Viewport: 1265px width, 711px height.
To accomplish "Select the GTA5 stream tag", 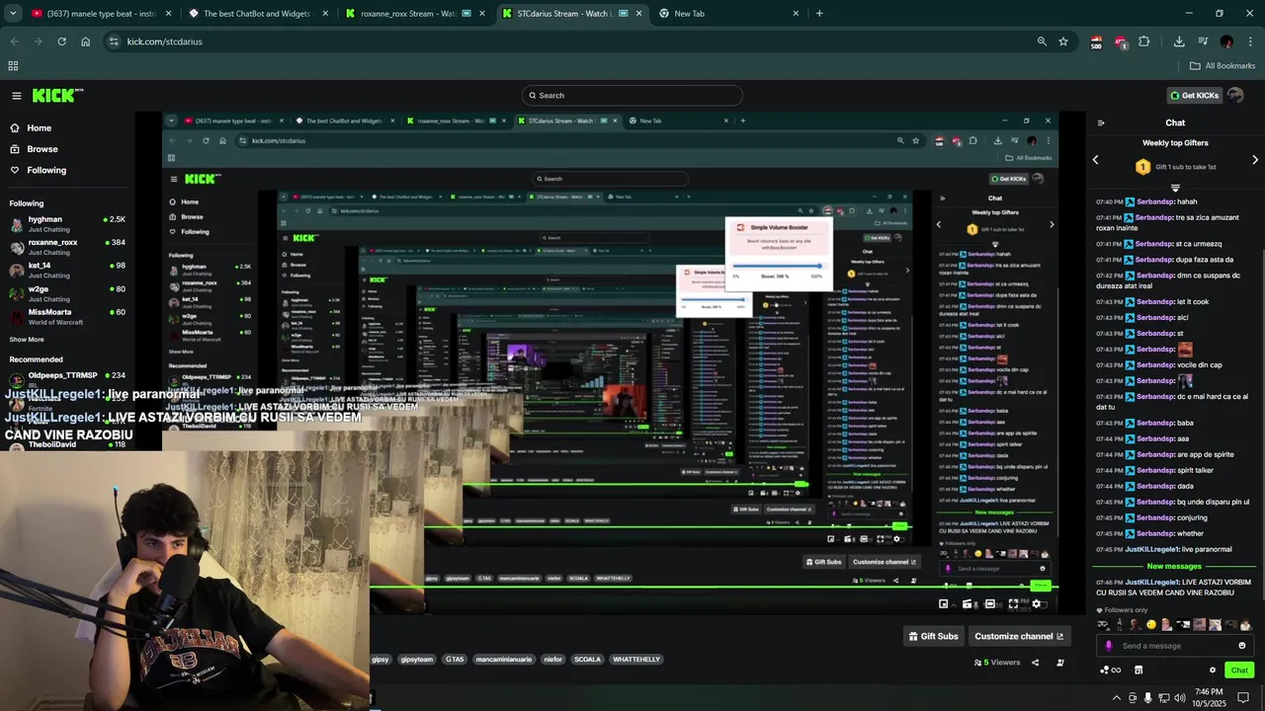I will point(455,660).
